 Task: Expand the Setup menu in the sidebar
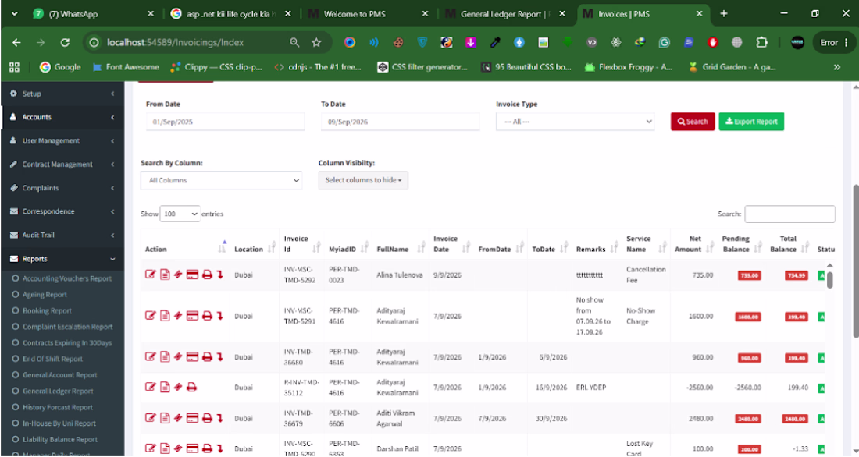tap(62, 94)
